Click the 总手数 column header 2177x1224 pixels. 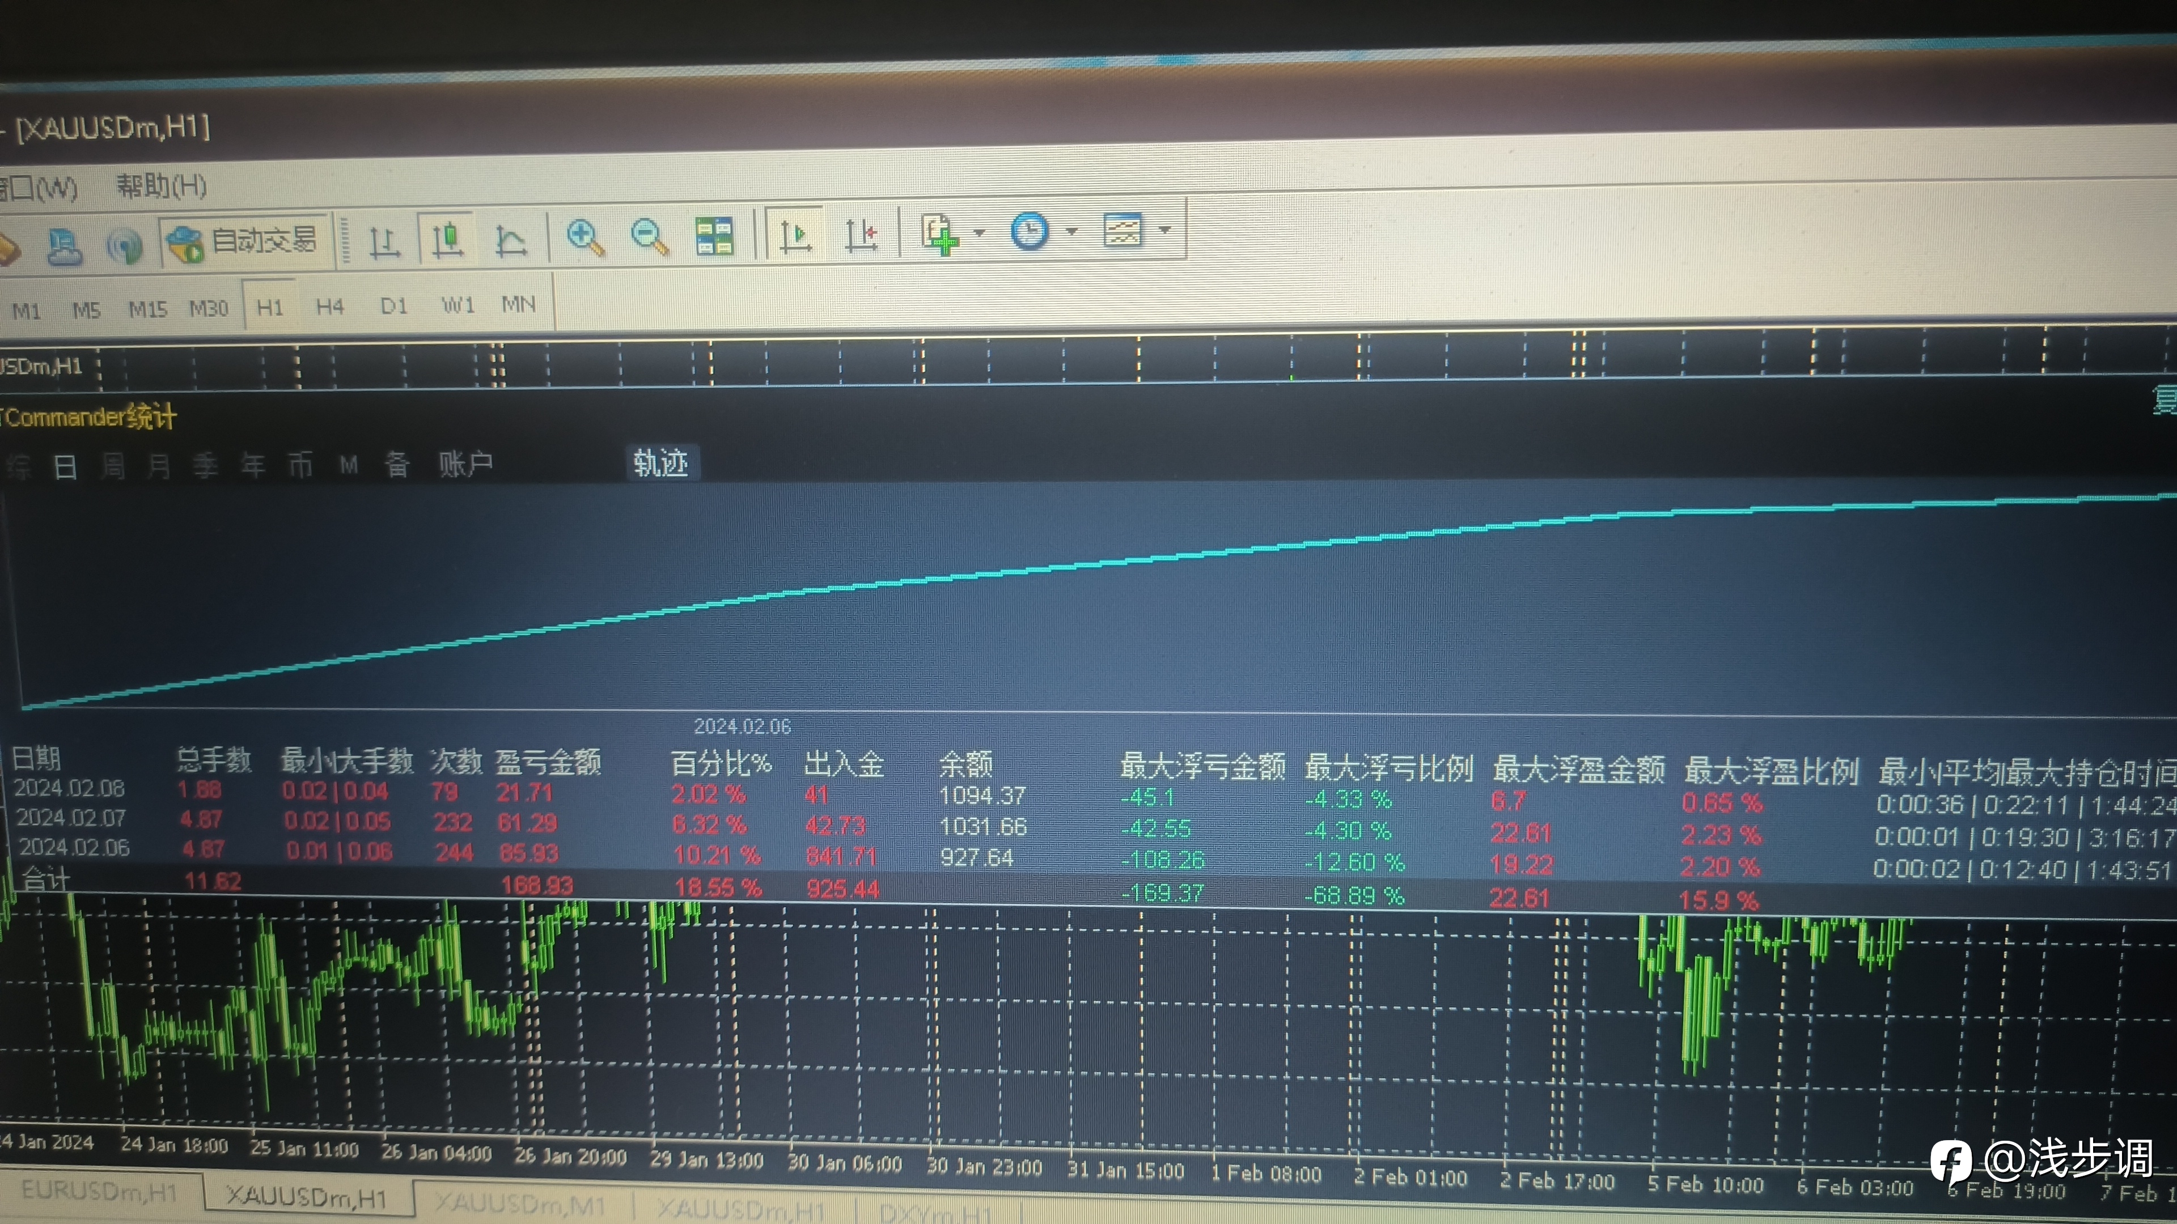(215, 760)
